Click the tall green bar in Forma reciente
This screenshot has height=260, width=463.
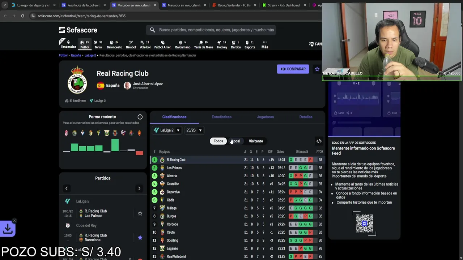(x=115, y=146)
